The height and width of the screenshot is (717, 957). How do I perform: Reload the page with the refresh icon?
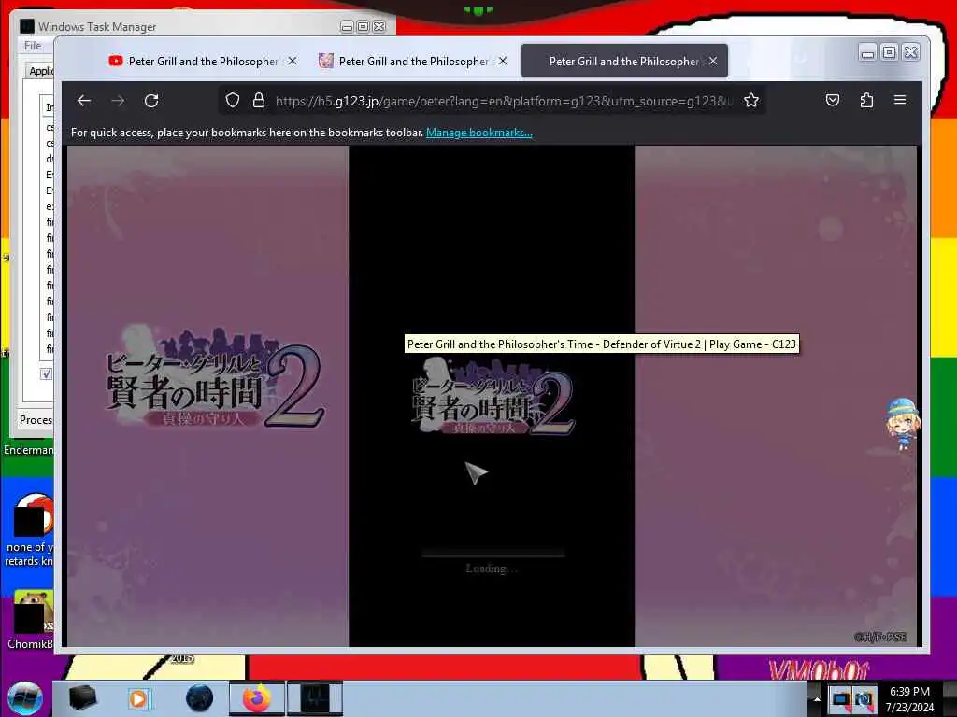(151, 101)
